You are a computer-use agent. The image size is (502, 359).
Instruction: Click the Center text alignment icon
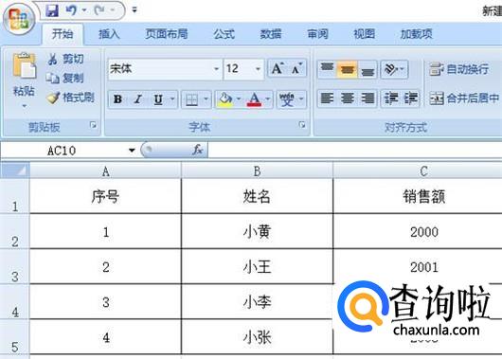348,99
